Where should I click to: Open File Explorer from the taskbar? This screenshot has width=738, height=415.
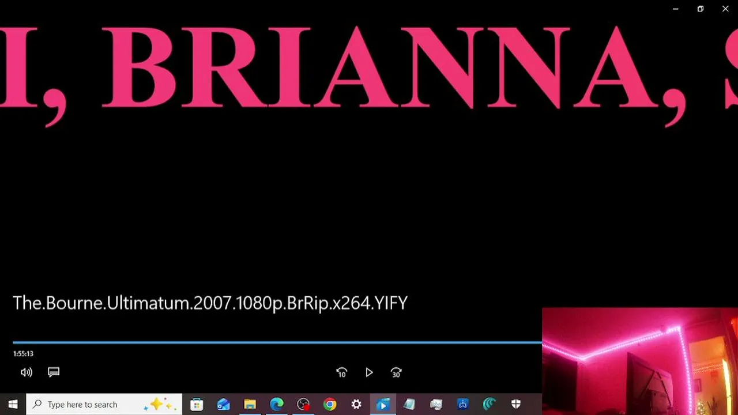click(250, 405)
